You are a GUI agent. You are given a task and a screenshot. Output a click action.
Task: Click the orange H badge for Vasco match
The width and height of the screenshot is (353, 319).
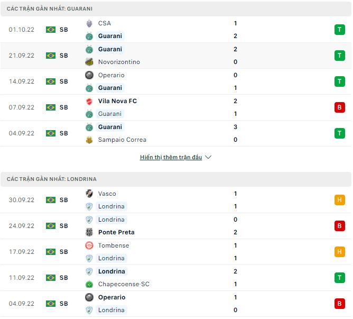pyautogui.click(x=339, y=200)
